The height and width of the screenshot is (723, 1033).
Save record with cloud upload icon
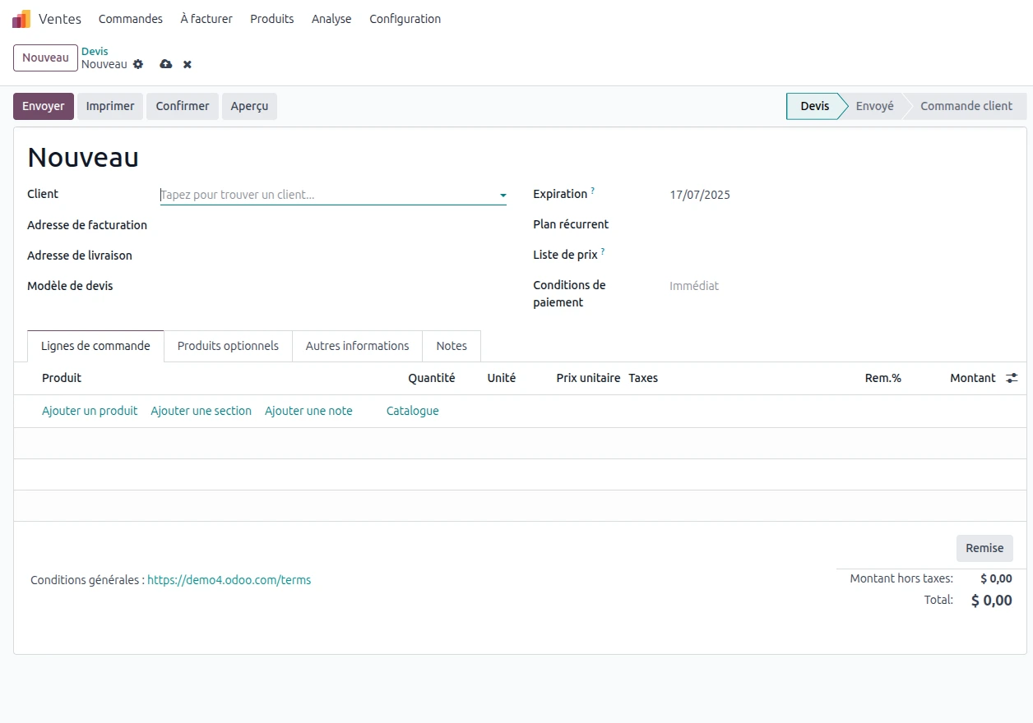pos(165,64)
